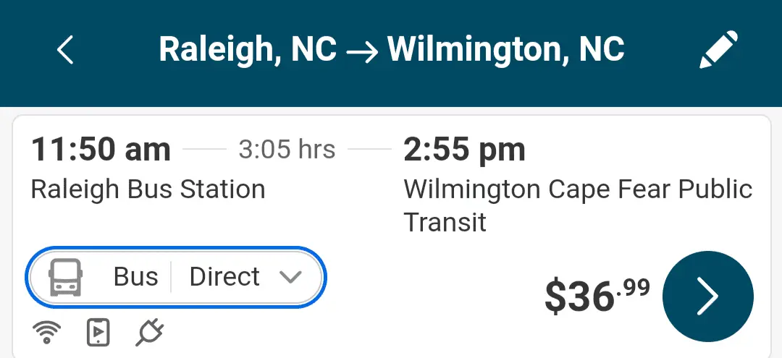This screenshot has width=782, height=358.
Task: Click the 3:05 hrs duration label
Action: click(287, 150)
